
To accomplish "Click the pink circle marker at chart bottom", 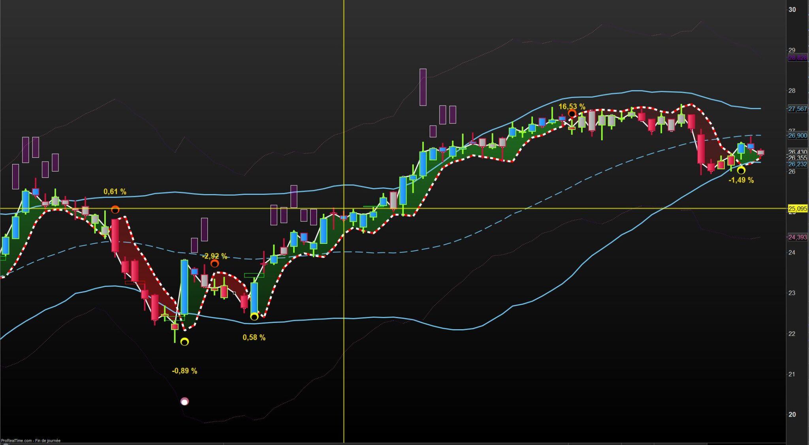I will tap(184, 402).
